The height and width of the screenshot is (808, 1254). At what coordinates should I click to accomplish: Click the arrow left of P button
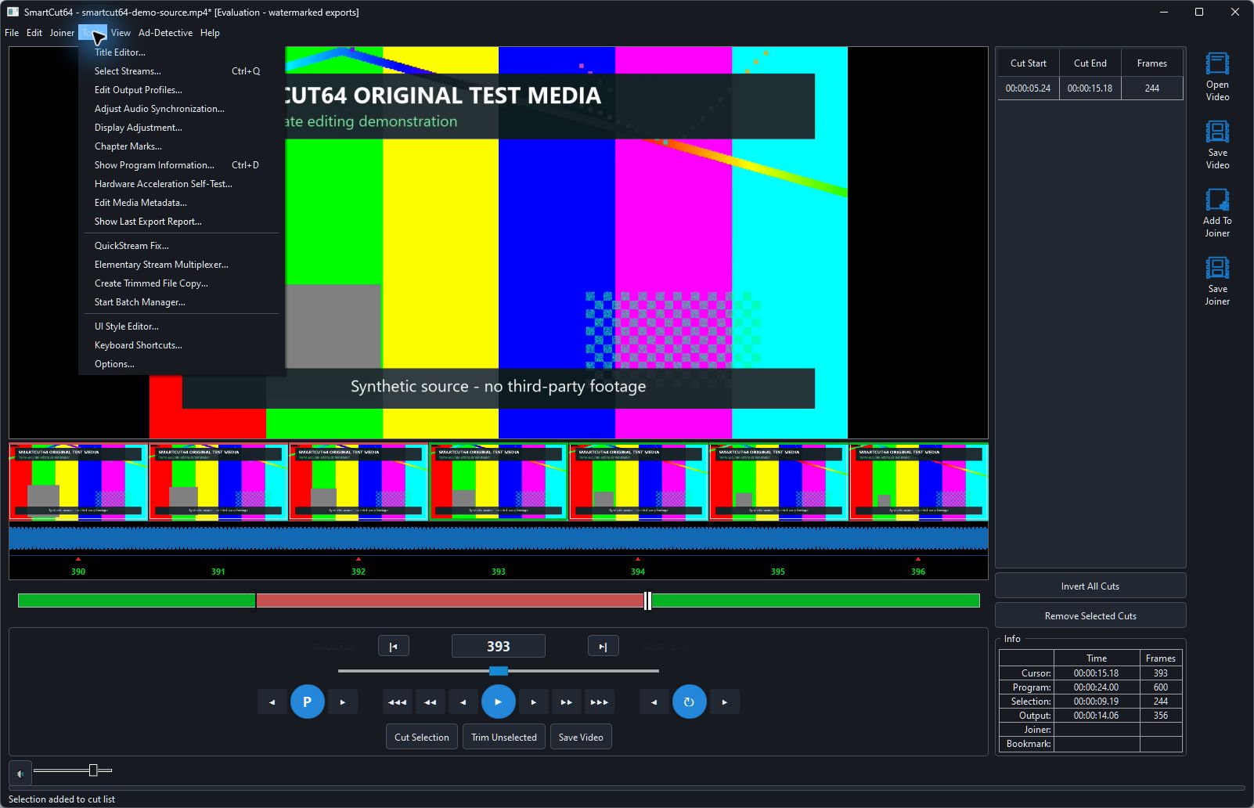point(272,702)
